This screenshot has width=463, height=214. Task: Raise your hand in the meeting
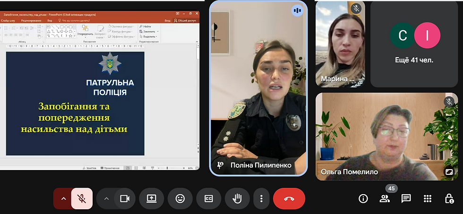(237, 199)
